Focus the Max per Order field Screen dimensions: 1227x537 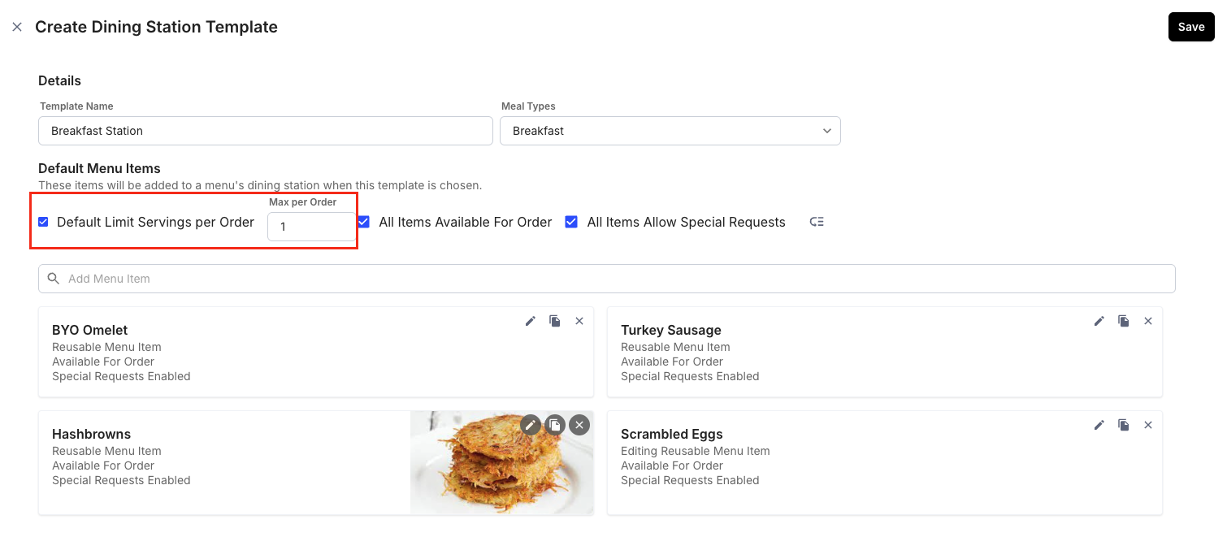coord(311,227)
